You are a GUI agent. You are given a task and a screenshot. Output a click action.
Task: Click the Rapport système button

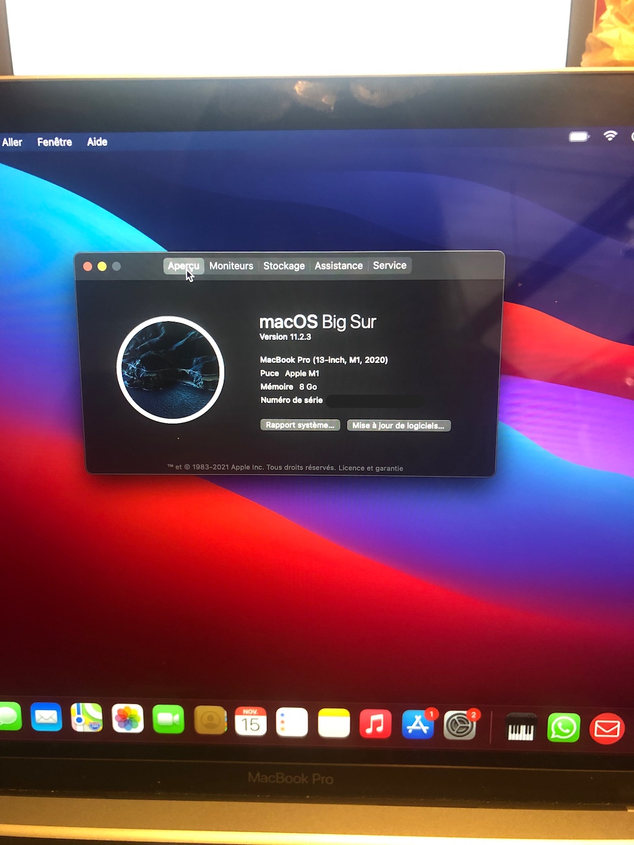300,425
